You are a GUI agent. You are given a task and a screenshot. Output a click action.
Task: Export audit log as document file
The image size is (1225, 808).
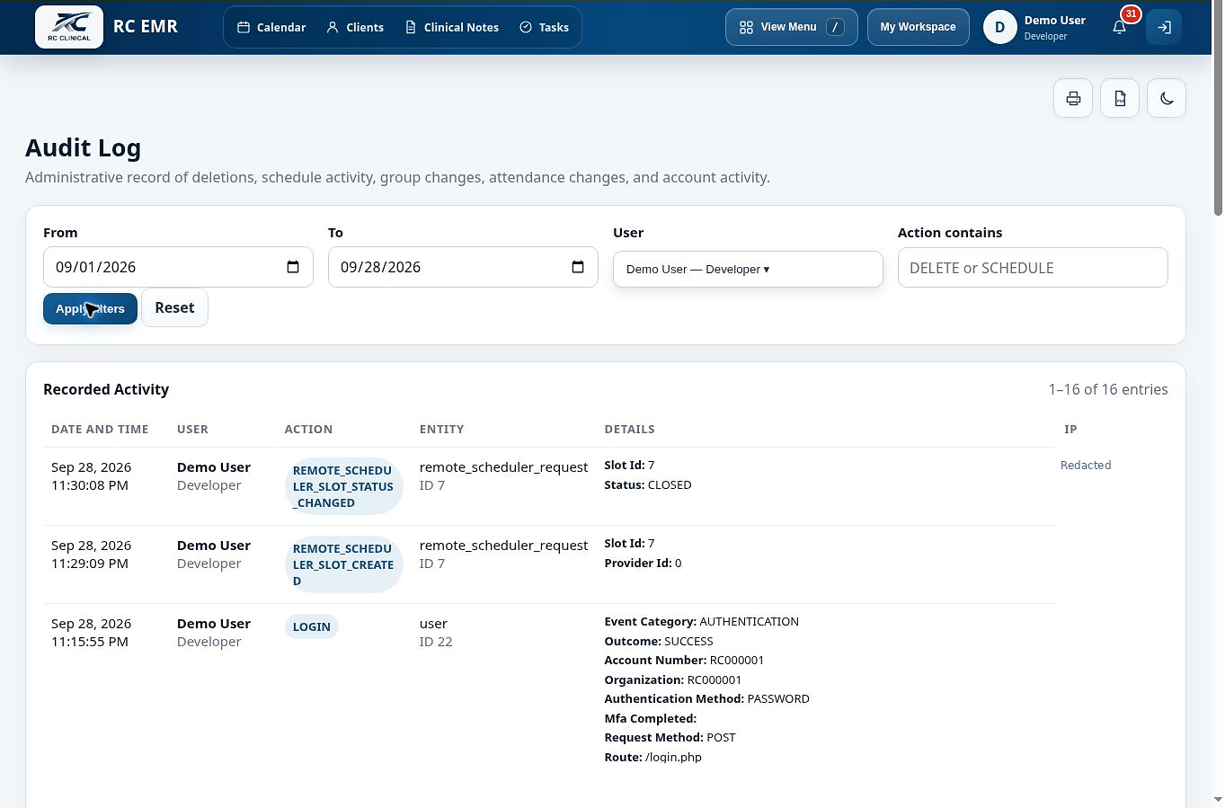pos(1120,98)
